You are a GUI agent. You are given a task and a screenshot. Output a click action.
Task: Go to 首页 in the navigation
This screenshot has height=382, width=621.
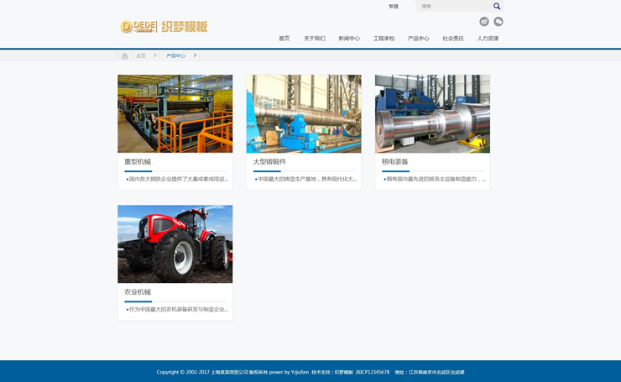tap(284, 39)
